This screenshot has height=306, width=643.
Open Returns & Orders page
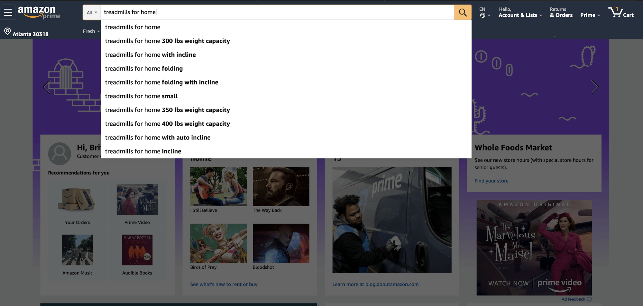click(x=561, y=13)
